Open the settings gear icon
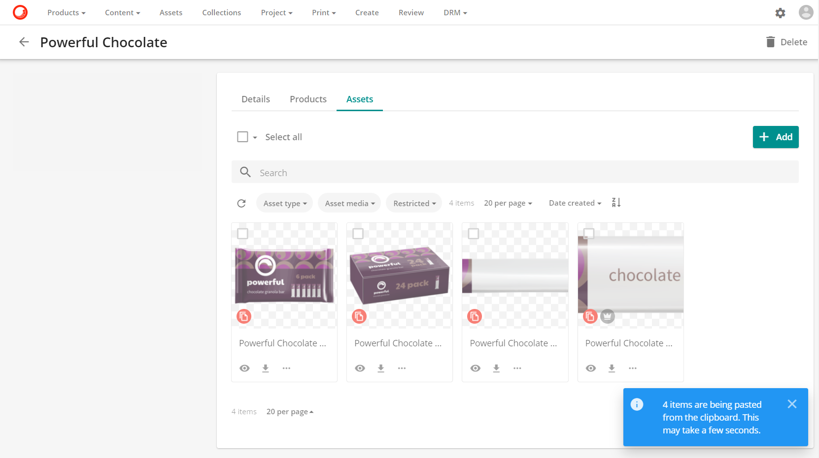The height and width of the screenshot is (458, 819). tap(780, 13)
